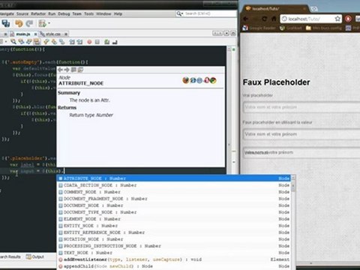The image size is (360, 270).
Task: Click the editor vertical scrollbar
Action: 229,110
